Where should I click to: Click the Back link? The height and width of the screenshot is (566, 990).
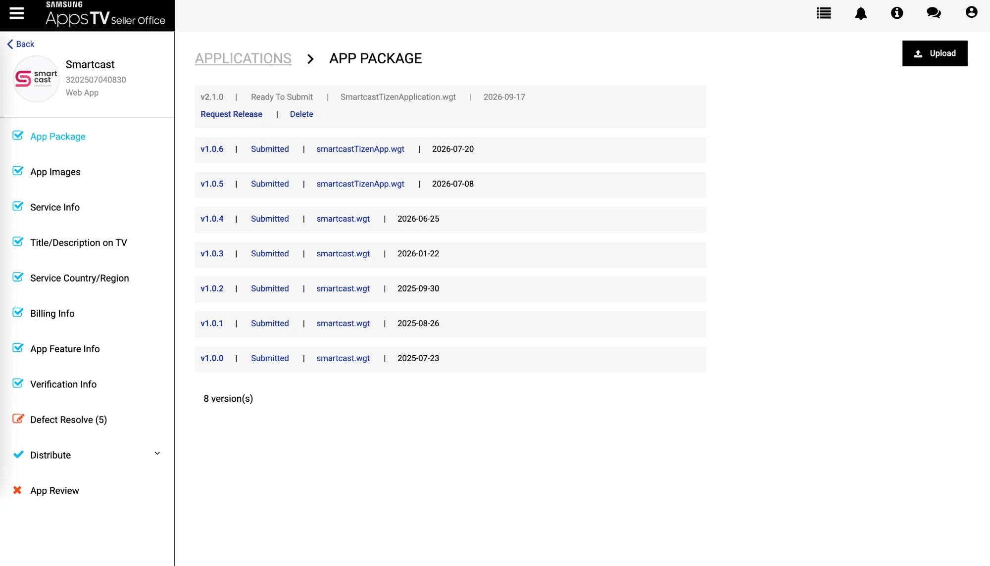click(21, 44)
